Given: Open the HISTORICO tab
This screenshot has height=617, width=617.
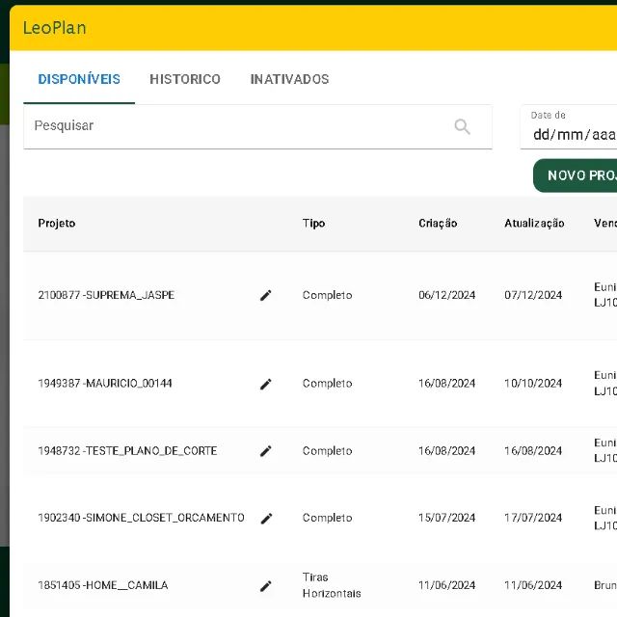Looking at the screenshot, I should pyautogui.click(x=185, y=79).
